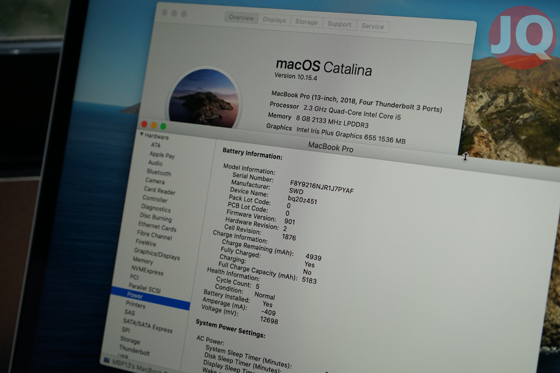
Task: Click the amperage value "-409"
Action: pos(269,312)
